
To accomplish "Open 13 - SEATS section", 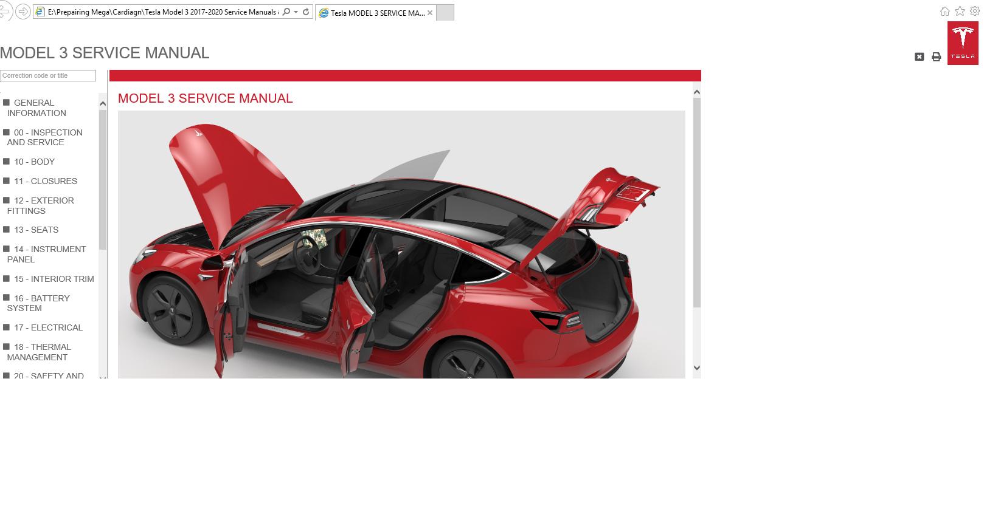I will click(36, 230).
